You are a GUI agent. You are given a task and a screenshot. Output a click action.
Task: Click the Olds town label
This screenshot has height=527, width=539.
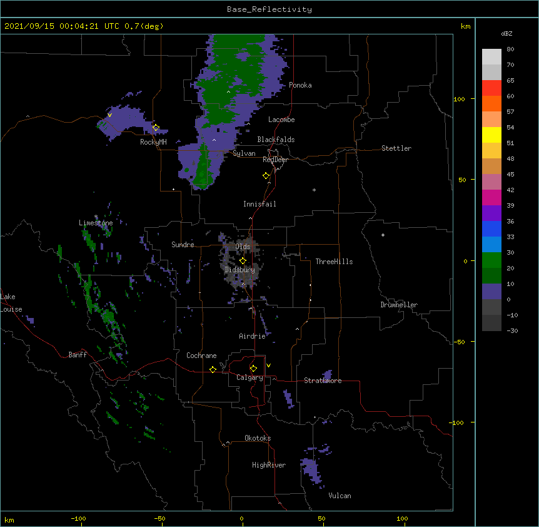[x=243, y=247]
